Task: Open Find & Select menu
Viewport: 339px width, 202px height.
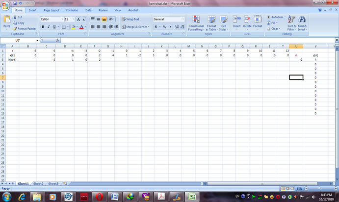Action: click(302, 23)
